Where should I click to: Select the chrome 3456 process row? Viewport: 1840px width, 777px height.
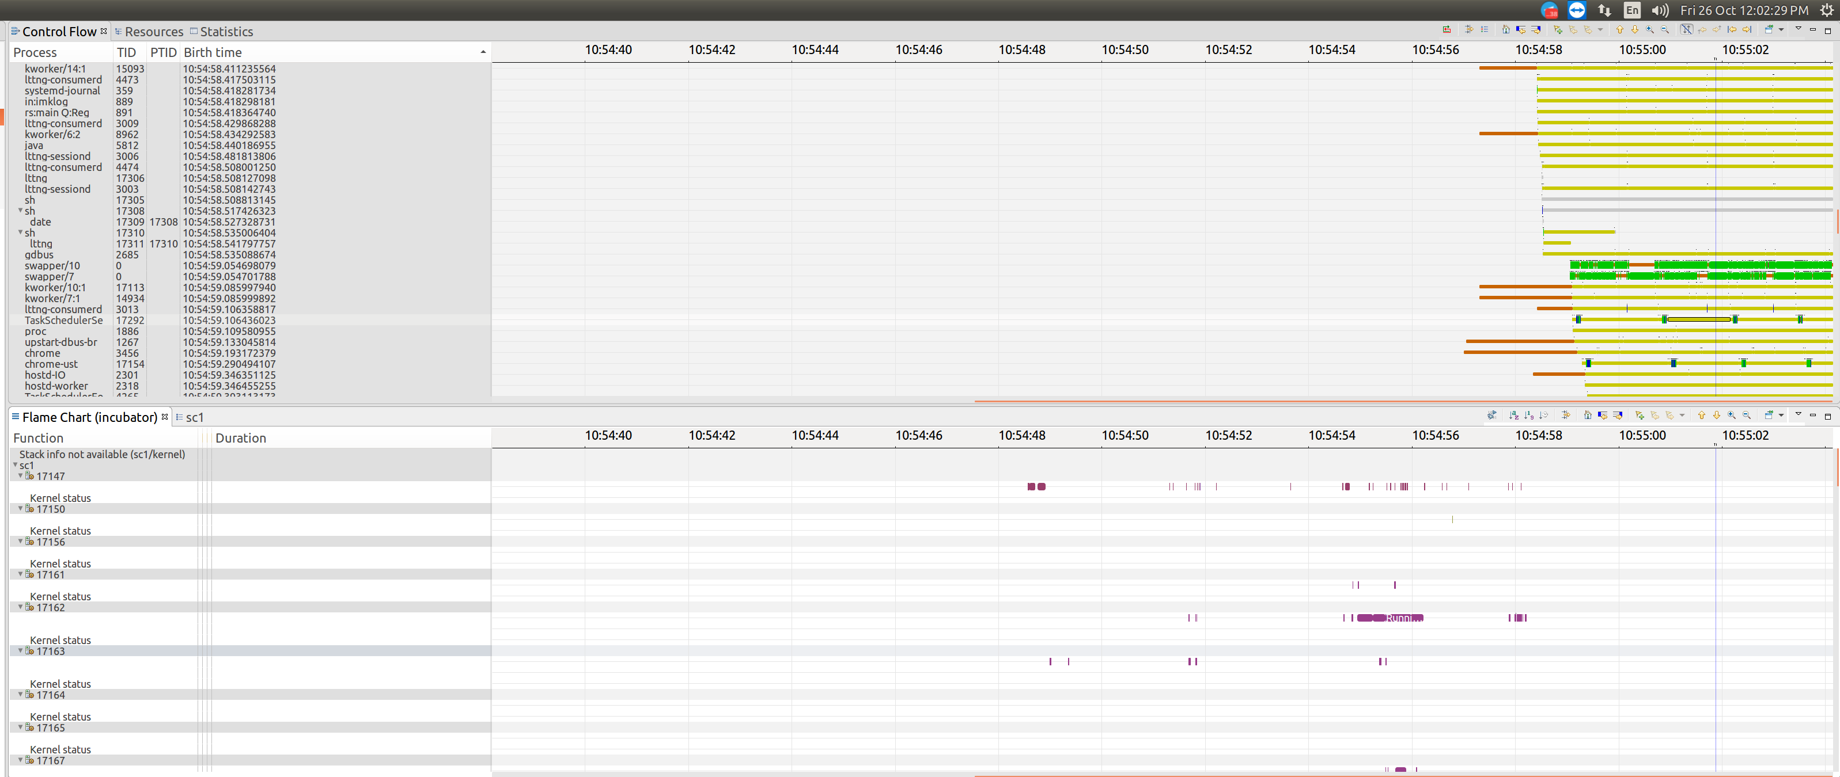click(x=250, y=353)
